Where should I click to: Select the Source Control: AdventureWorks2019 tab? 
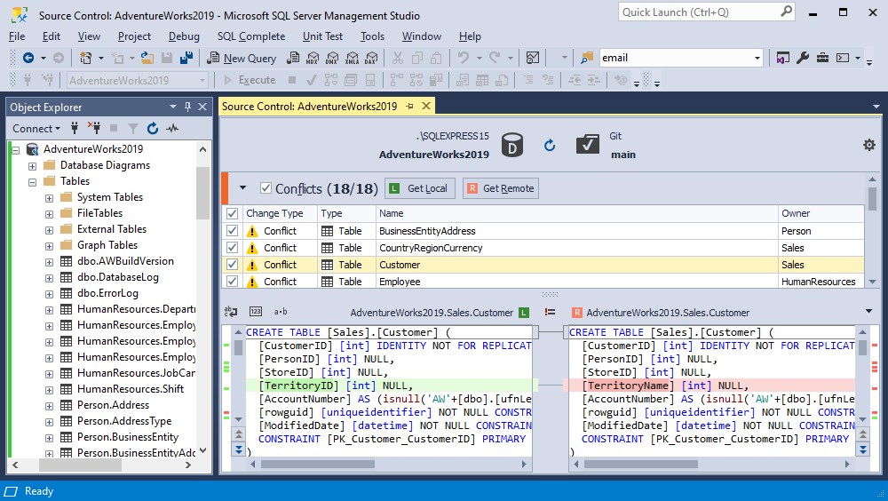coord(310,107)
